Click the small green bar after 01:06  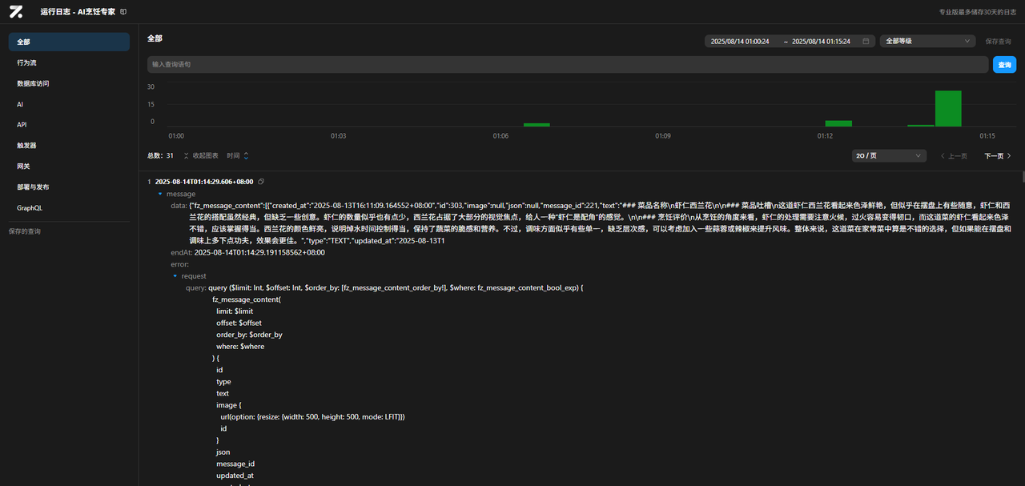click(537, 125)
